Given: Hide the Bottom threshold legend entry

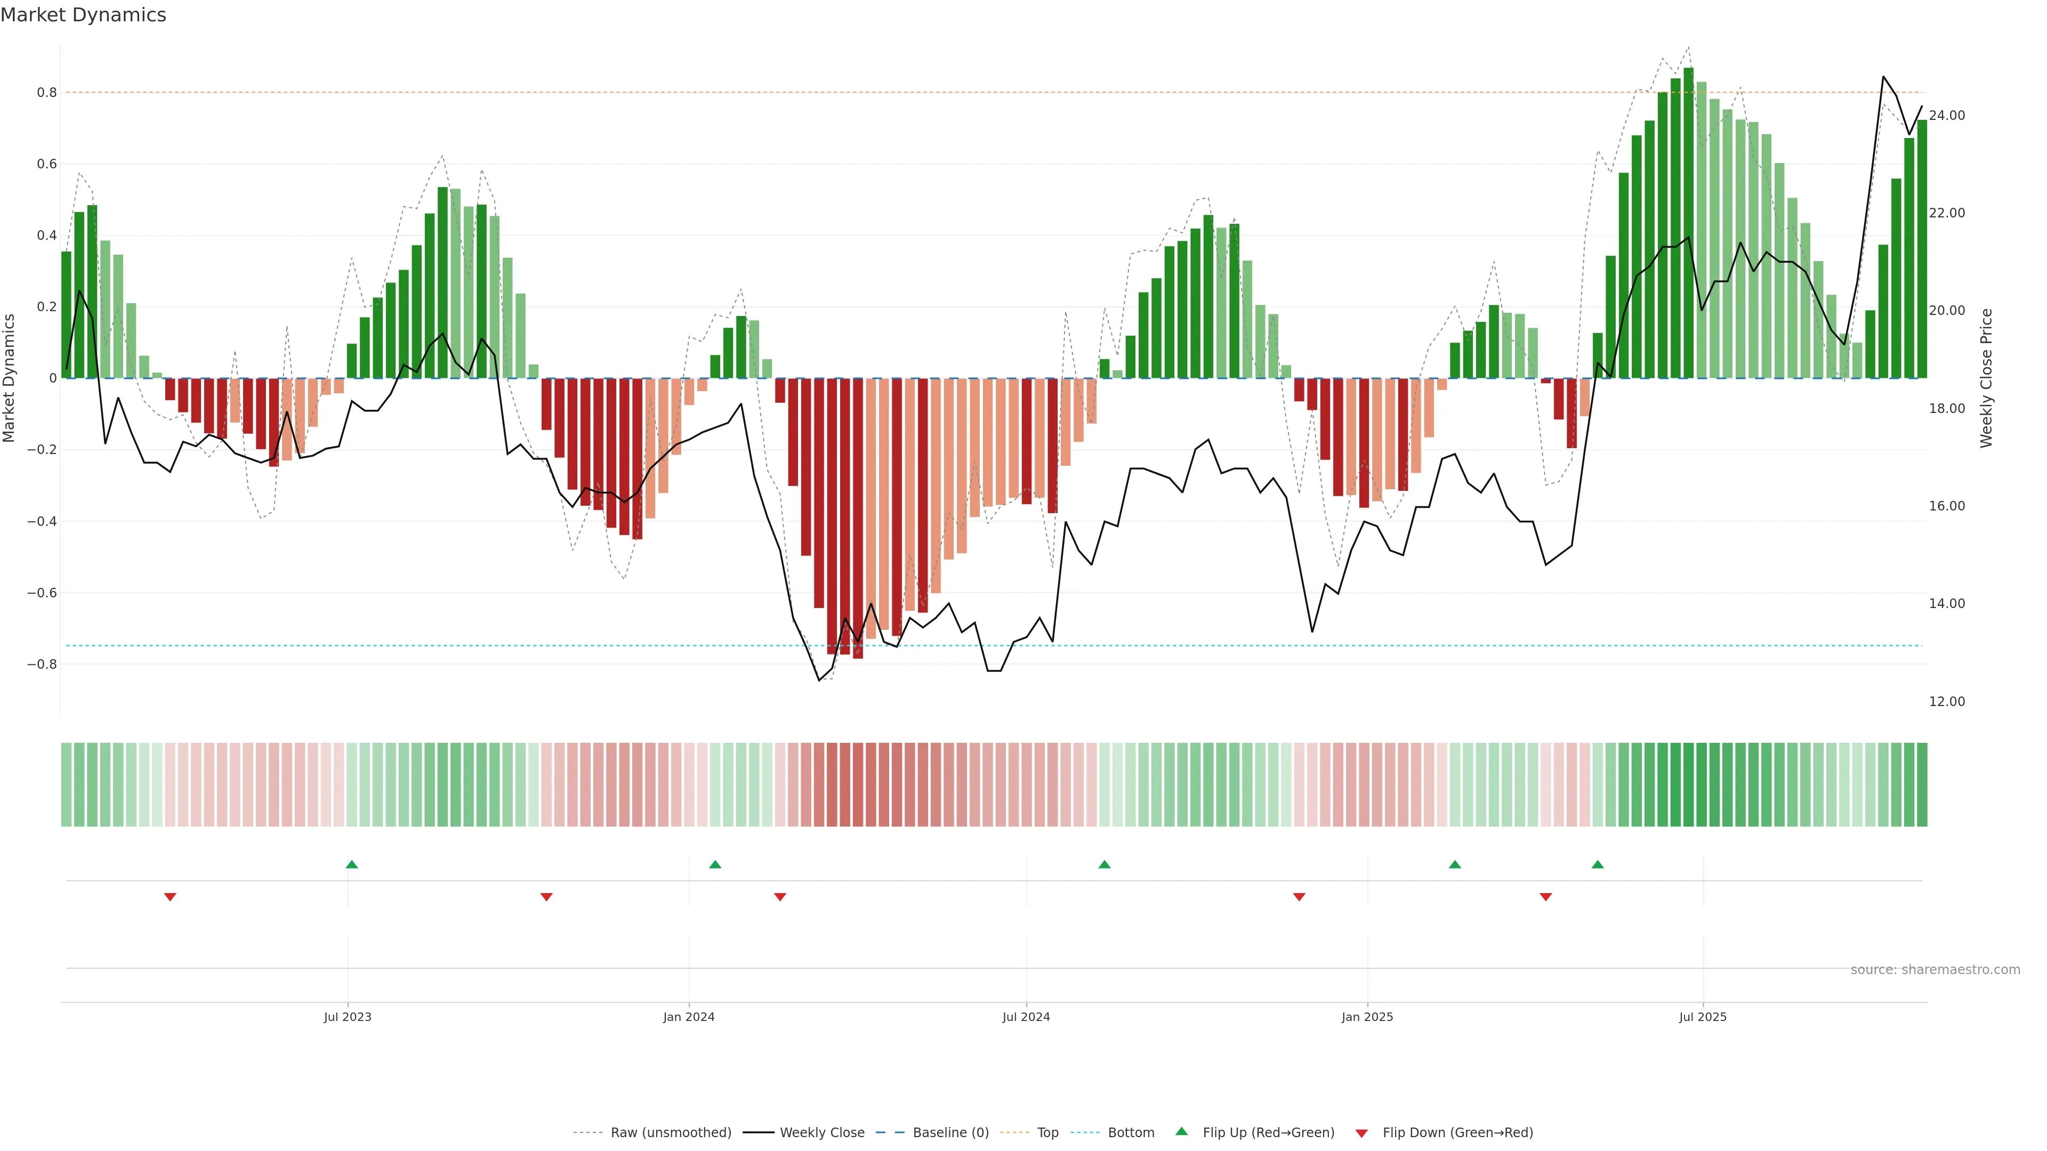Looking at the screenshot, I should click(1131, 1133).
